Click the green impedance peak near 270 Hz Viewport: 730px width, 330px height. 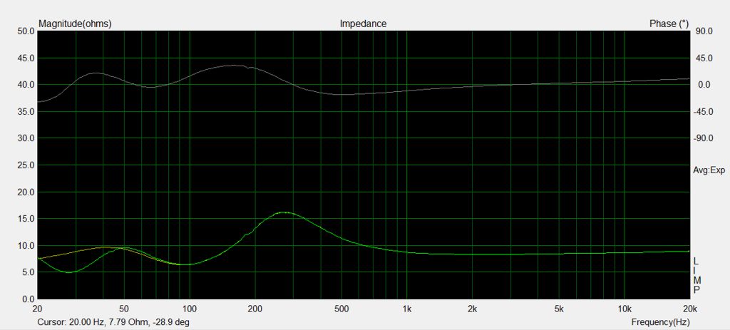[x=284, y=212]
